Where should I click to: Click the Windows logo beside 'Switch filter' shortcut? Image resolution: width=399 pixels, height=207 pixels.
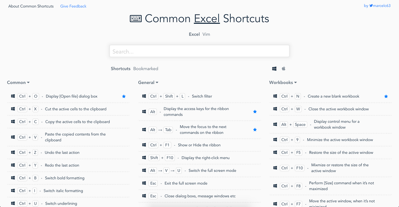[x=144, y=96]
